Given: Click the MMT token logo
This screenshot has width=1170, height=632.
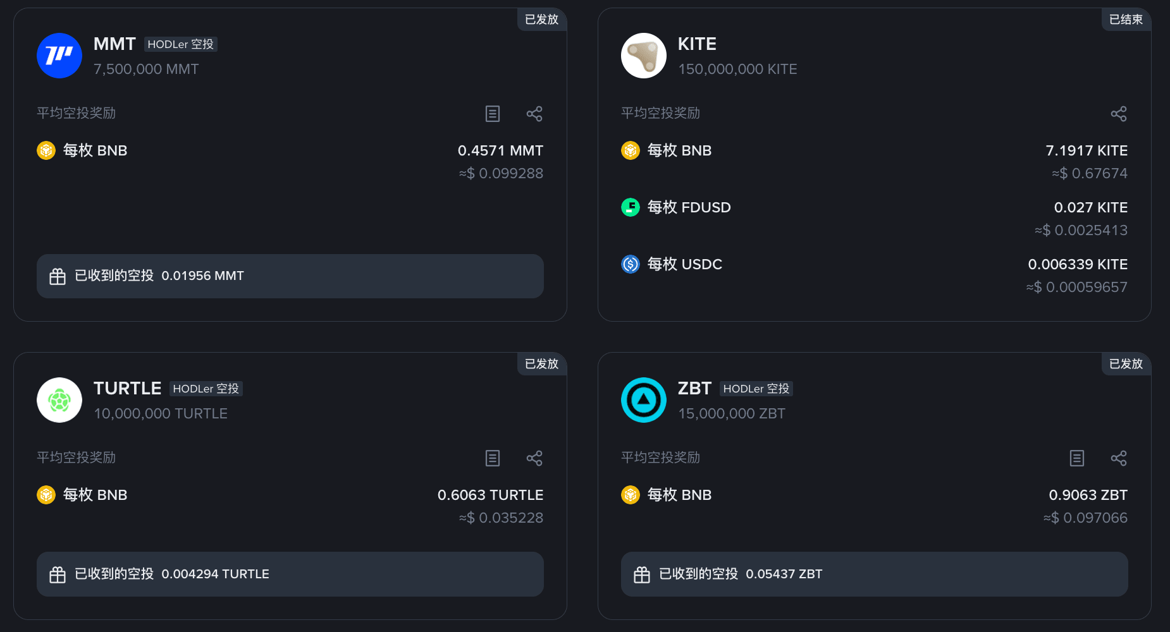Looking at the screenshot, I should [x=59, y=56].
